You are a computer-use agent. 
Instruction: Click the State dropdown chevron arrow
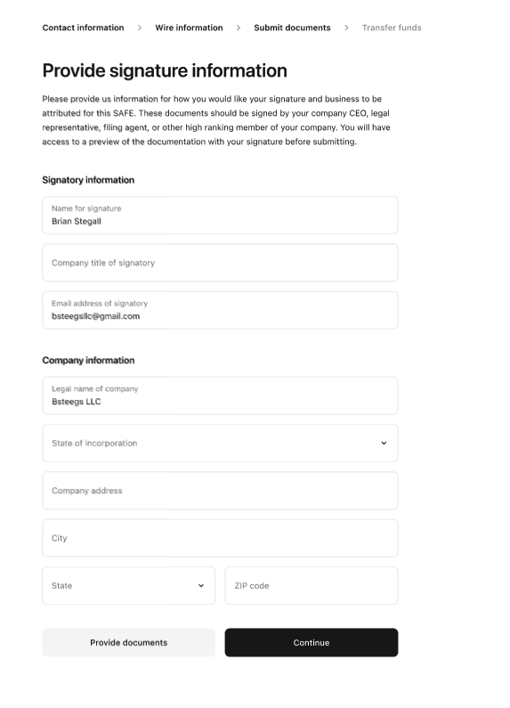(x=201, y=586)
